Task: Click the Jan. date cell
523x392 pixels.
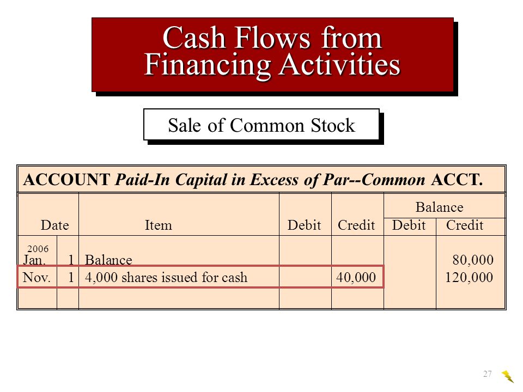Action: point(34,260)
